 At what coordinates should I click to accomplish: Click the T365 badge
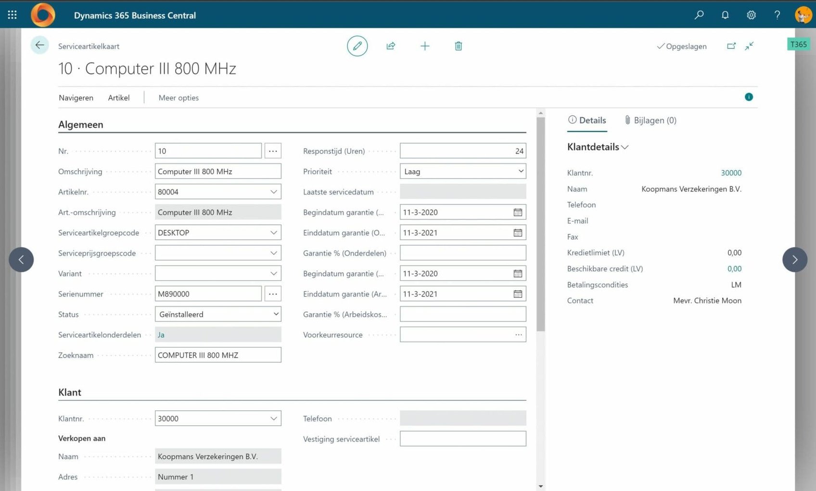799,44
